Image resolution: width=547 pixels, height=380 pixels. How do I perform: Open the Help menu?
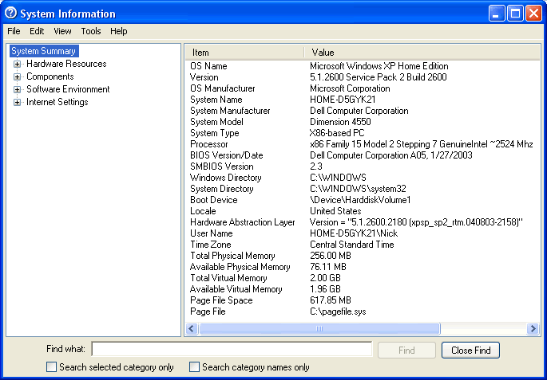119,31
